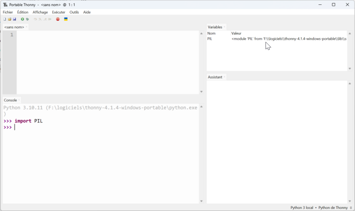Click the PIL module value text
The height and width of the screenshot is (211, 355).
289,39
